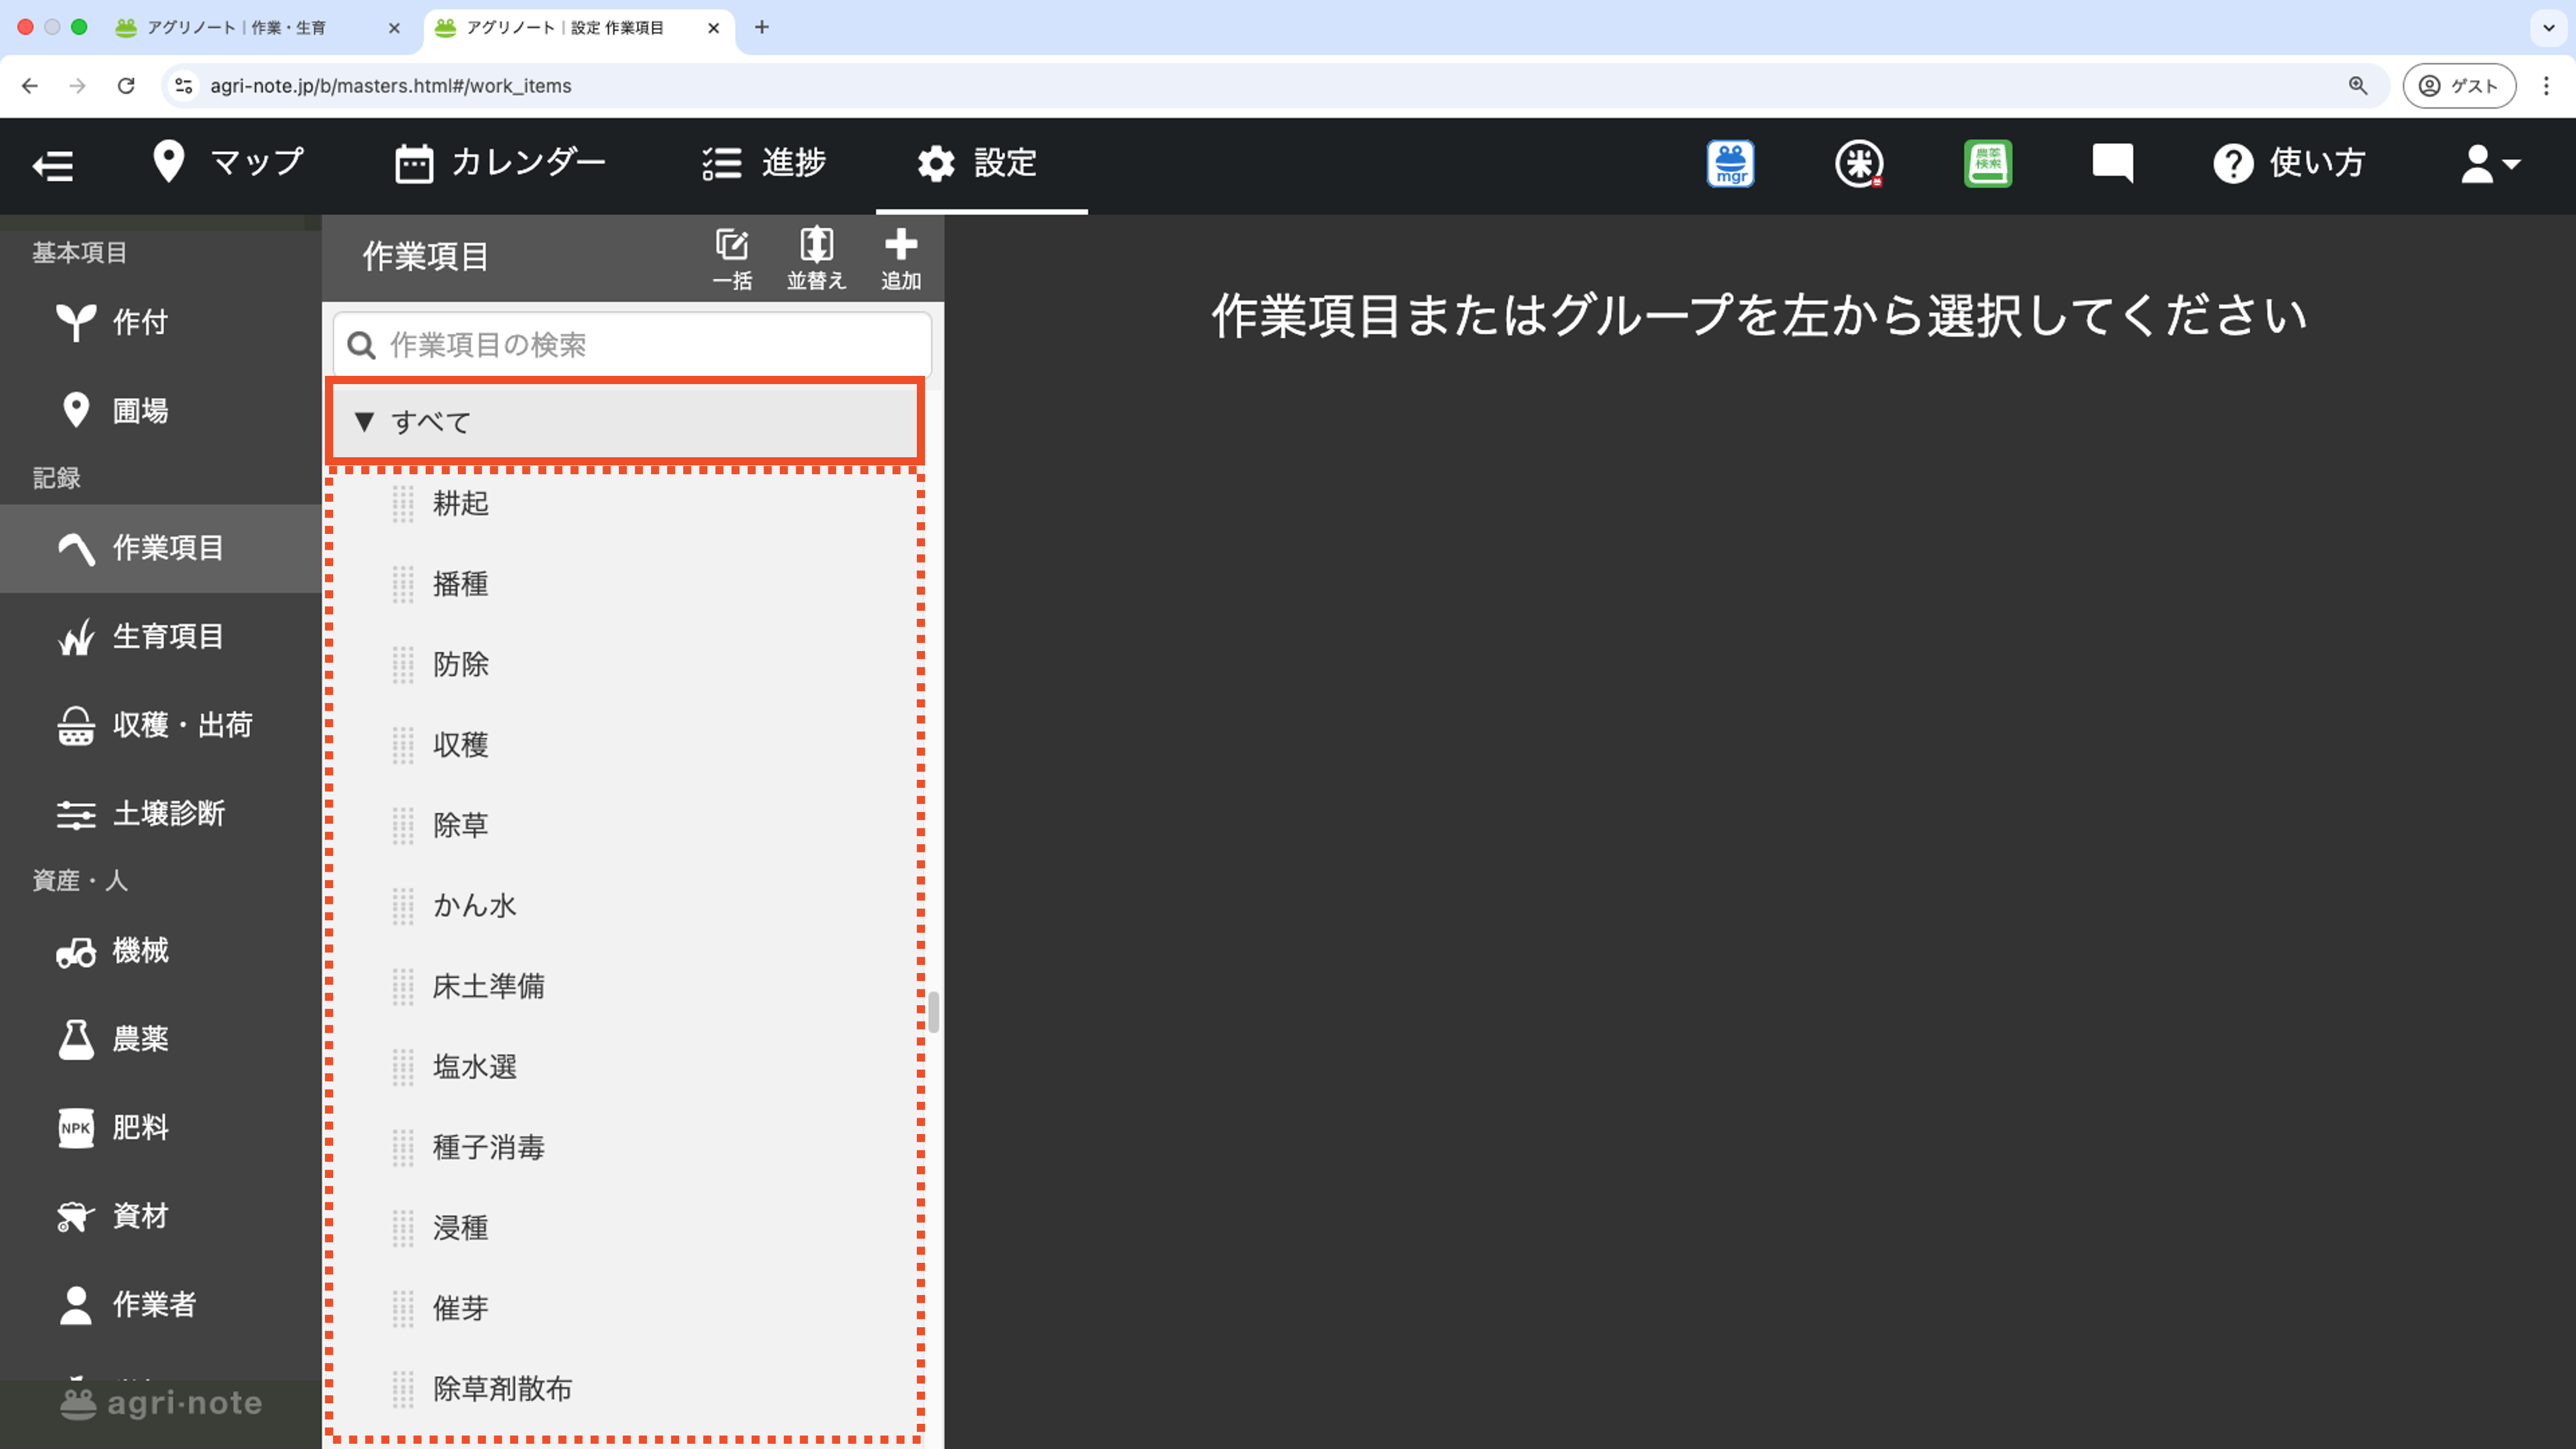The image size is (2576, 1449).
Task: Select 圃場 in the sidebar
Action: (161, 410)
